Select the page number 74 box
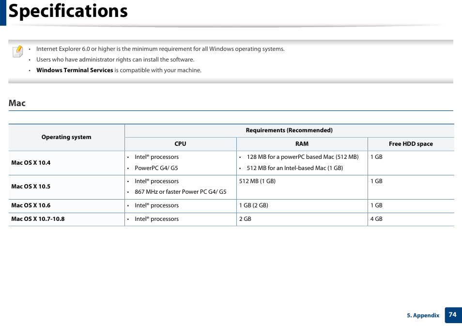Viewport: 462px width, 327px height. pyautogui.click(x=453, y=315)
